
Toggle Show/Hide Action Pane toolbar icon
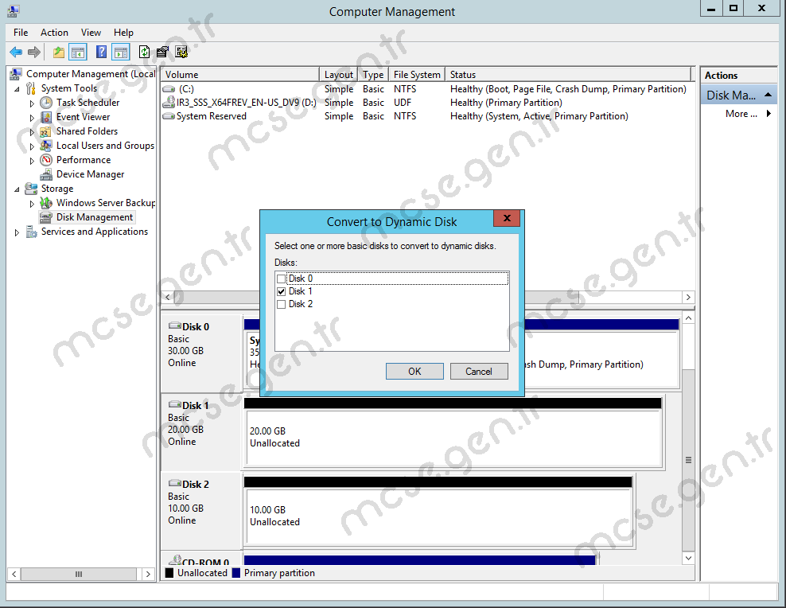click(121, 52)
